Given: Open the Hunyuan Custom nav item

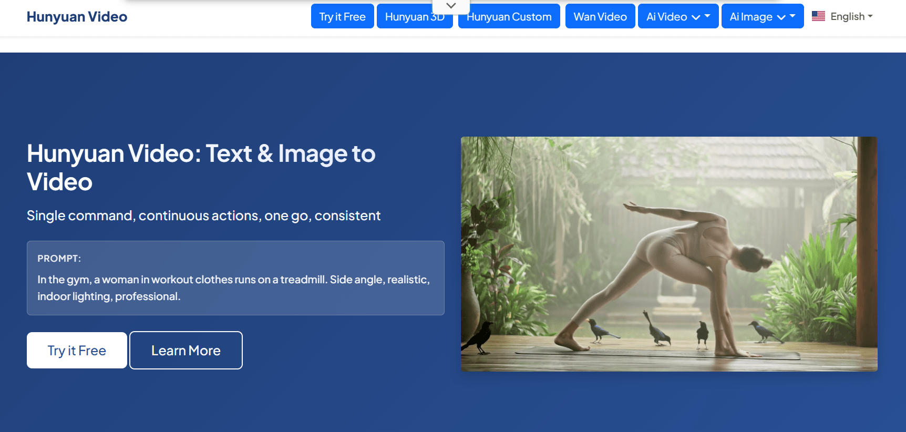Looking at the screenshot, I should coord(509,16).
